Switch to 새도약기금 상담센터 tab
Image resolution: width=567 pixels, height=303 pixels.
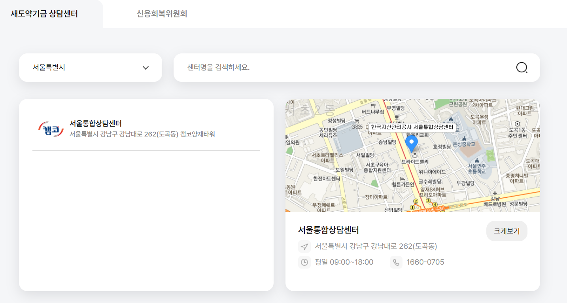(44, 14)
